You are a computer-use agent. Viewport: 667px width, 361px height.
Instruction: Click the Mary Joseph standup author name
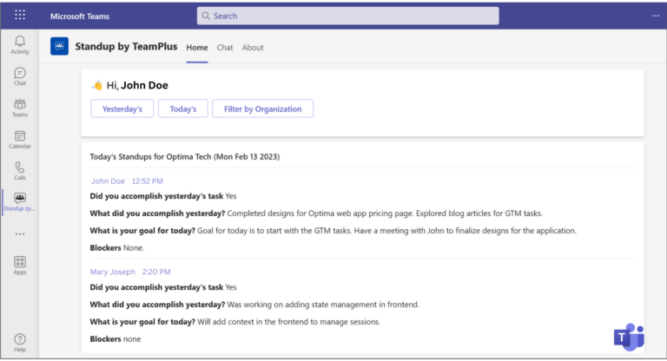[112, 272]
